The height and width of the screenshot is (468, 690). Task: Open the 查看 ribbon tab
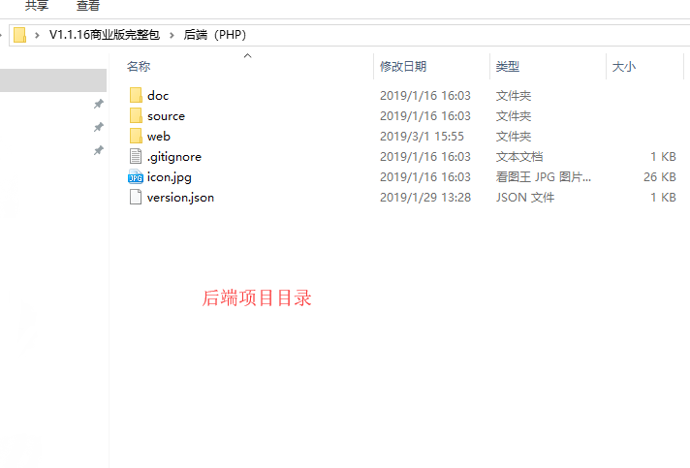(88, 6)
